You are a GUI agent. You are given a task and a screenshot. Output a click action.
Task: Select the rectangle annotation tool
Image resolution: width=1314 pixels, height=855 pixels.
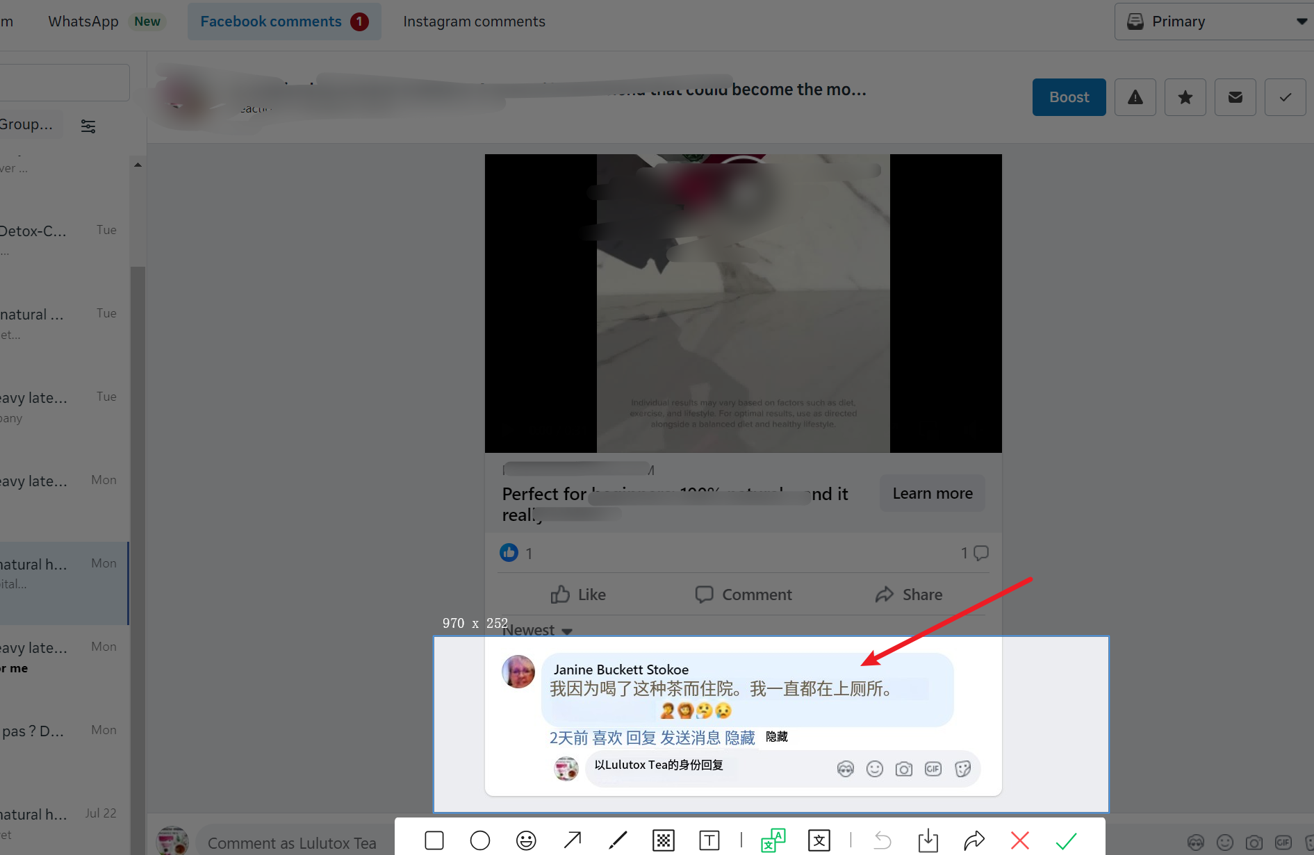coord(434,840)
